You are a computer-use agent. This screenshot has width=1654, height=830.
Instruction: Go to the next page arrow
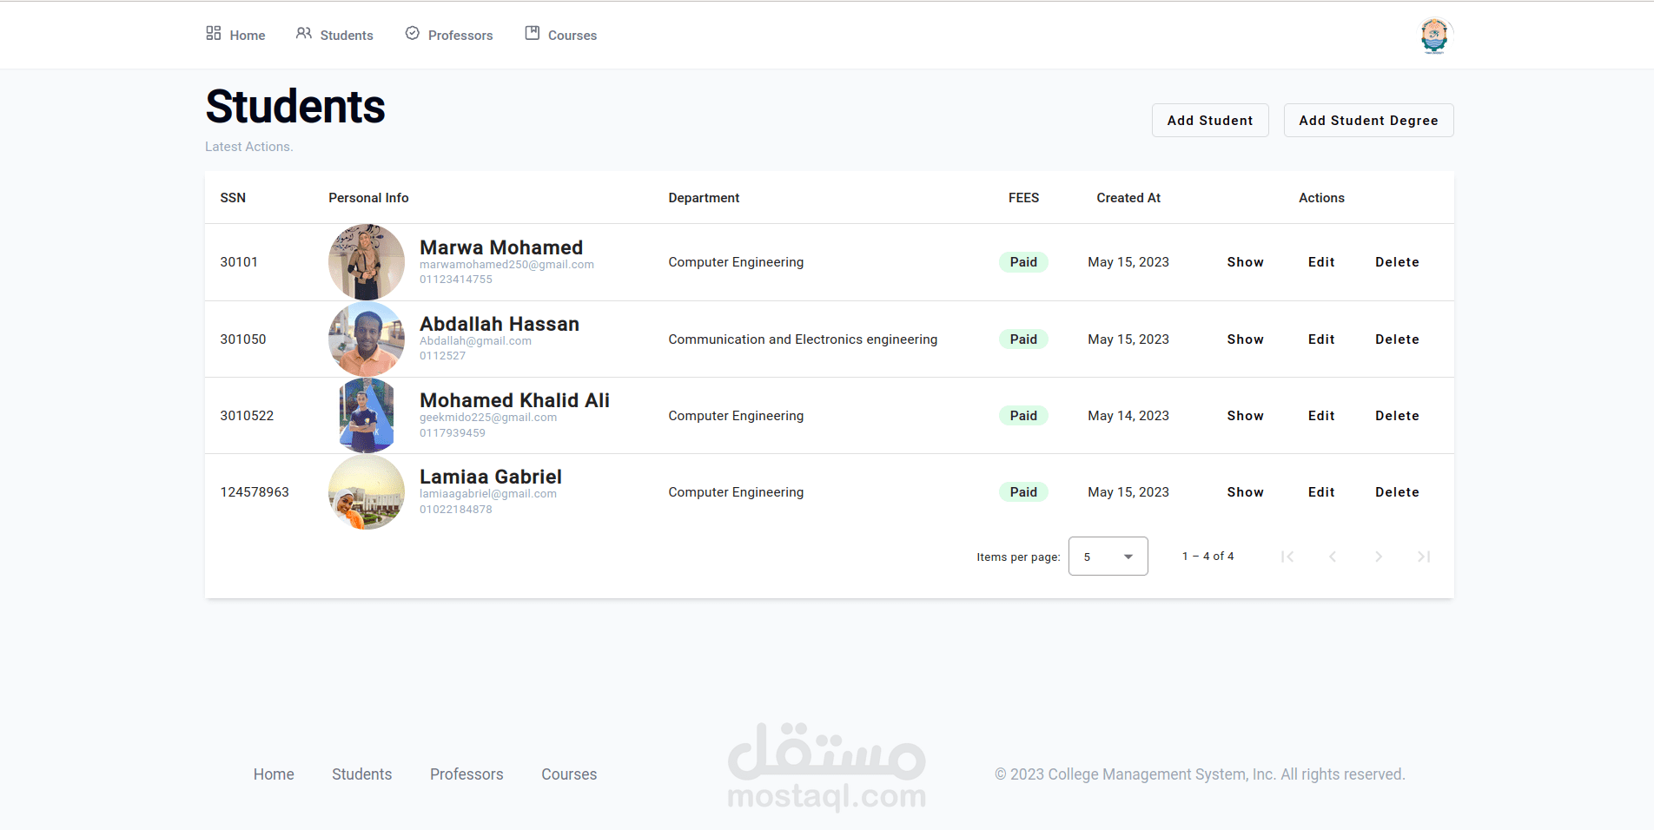pyautogui.click(x=1379, y=557)
